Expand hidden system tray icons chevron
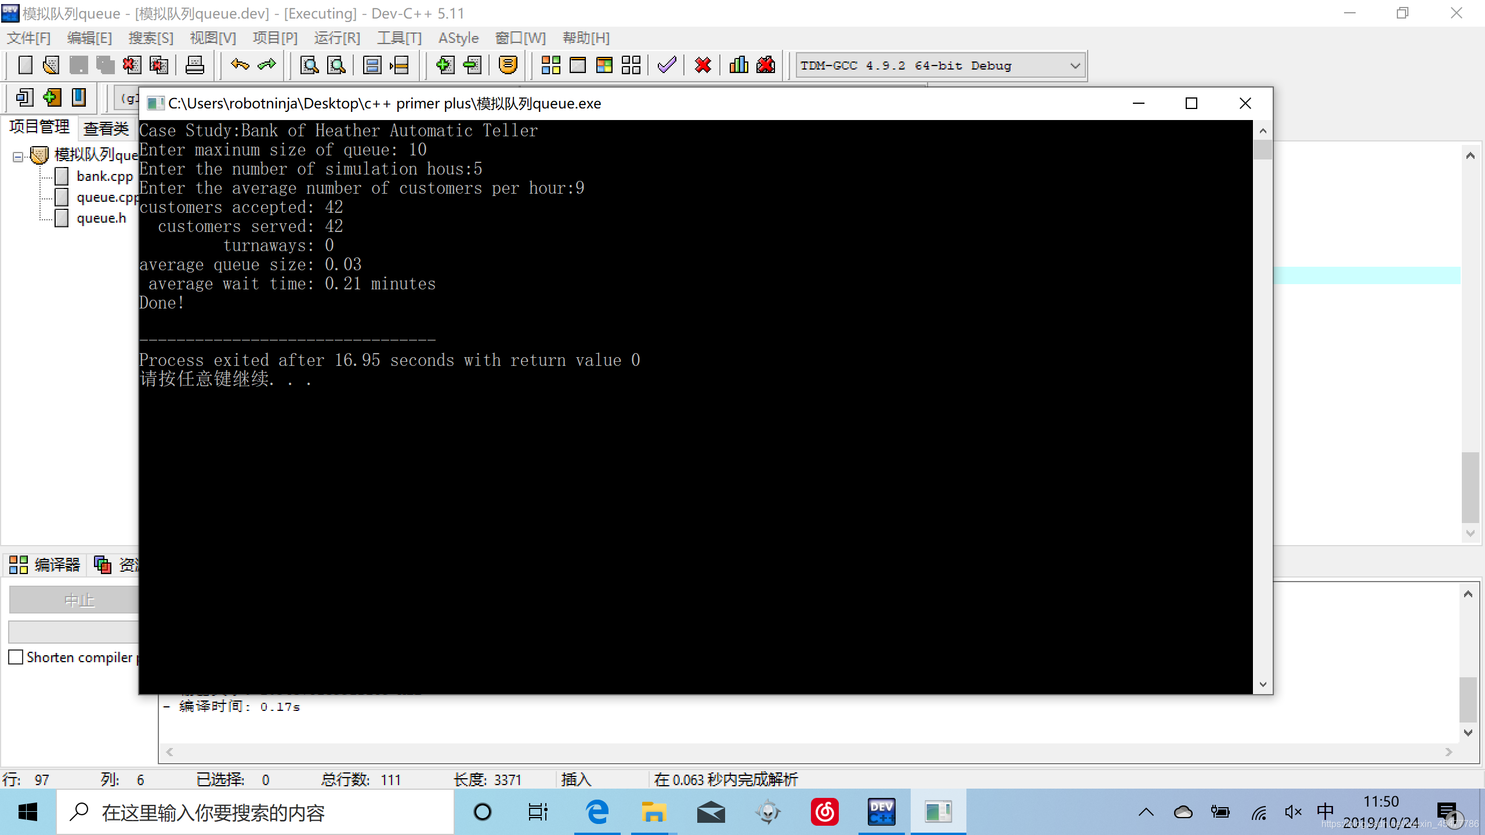This screenshot has height=835, width=1485. [1146, 812]
